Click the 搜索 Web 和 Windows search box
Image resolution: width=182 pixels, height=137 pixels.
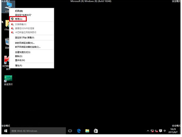point(38,131)
